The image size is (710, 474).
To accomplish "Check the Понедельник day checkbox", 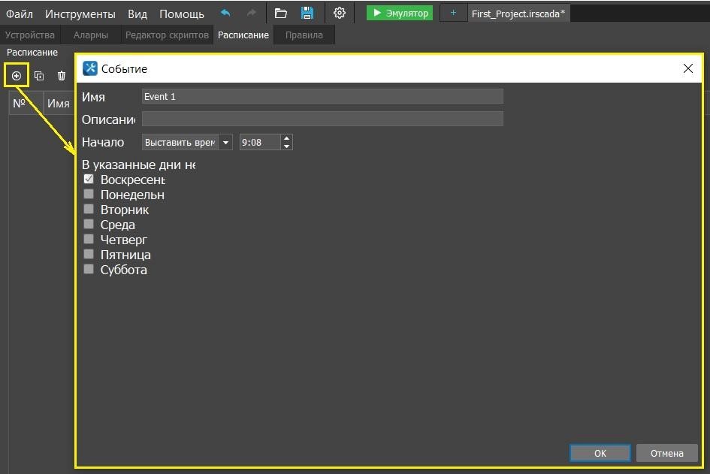I will tap(89, 194).
